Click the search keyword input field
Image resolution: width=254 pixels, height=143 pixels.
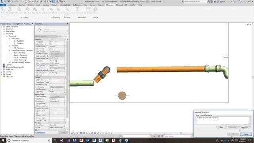(x=195, y=2)
